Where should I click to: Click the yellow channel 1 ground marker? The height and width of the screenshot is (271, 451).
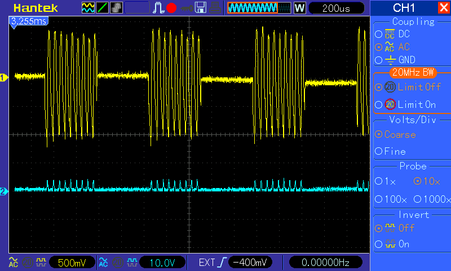(4, 77)
